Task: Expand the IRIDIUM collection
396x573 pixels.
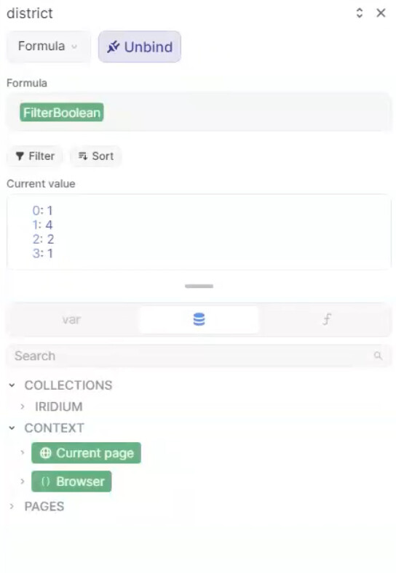Action: (23, 406)
